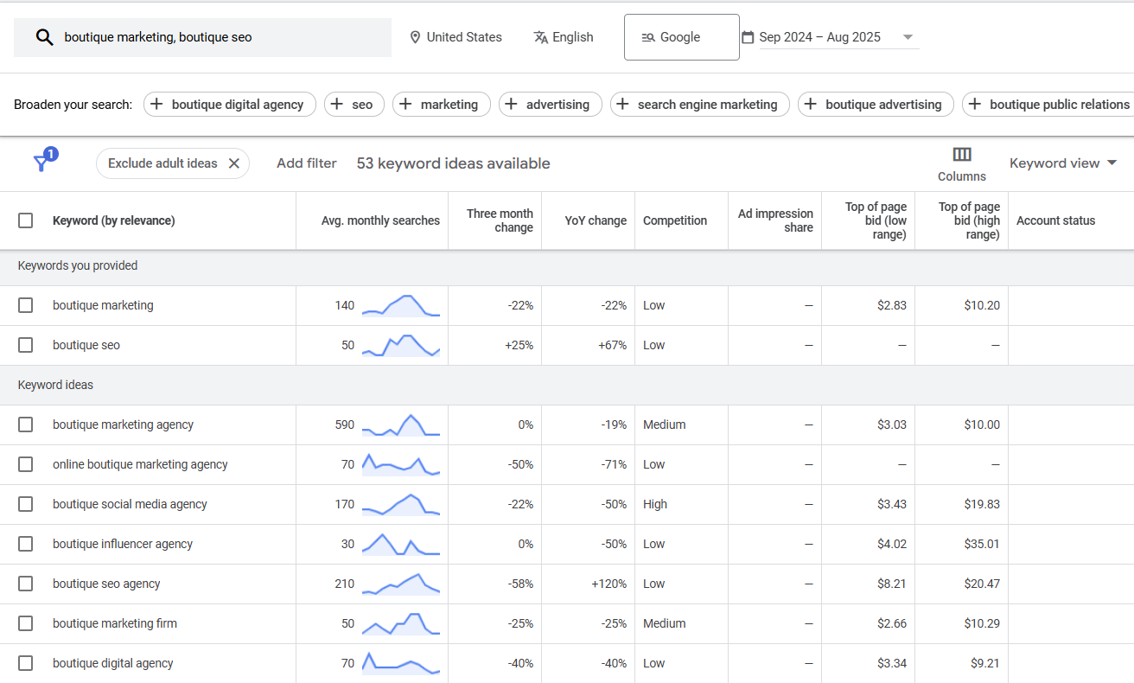Click trend sparkline for boutique marketing

[x=401, y=305]
